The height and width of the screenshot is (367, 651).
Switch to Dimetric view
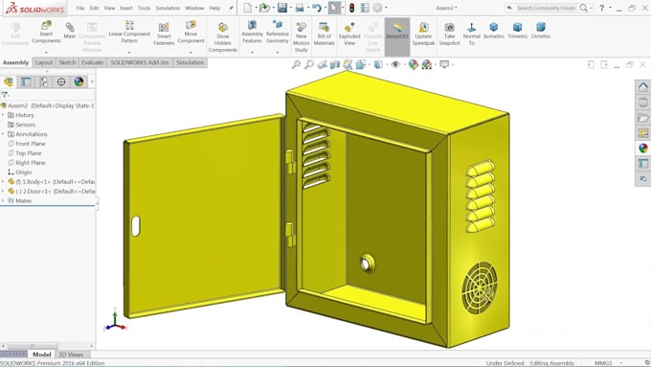click(x=541, y=31)
